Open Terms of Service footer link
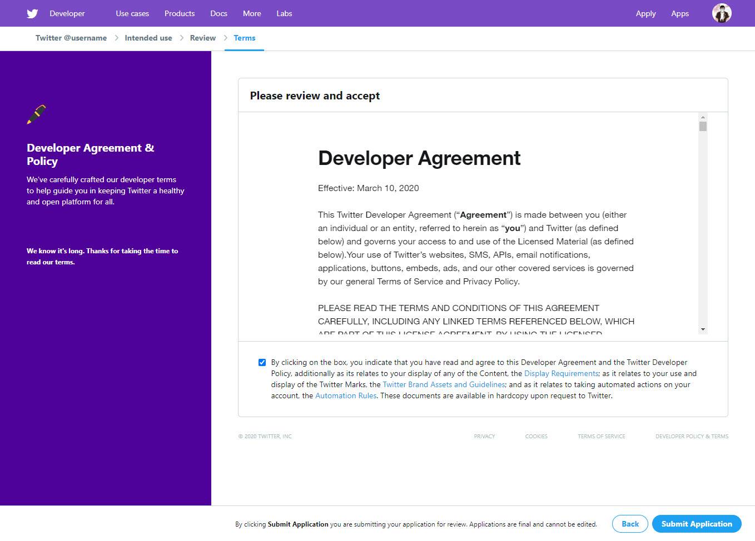Screen dimensions: 755x541 coord(601,437)
